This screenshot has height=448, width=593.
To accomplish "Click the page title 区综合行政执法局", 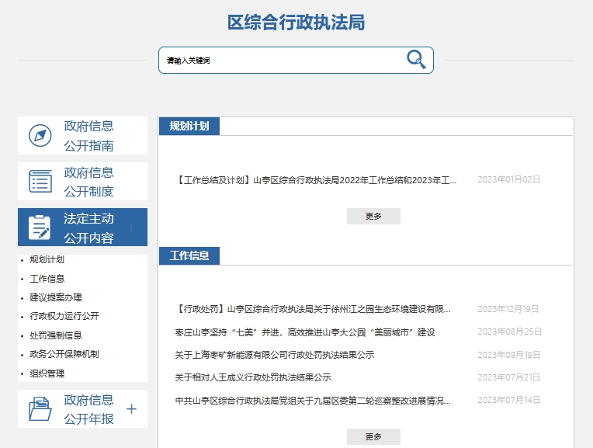I will (x=296, y=23).
